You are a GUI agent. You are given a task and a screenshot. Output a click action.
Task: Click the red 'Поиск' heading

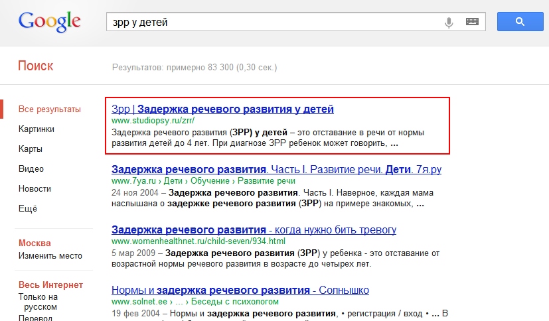35,66
